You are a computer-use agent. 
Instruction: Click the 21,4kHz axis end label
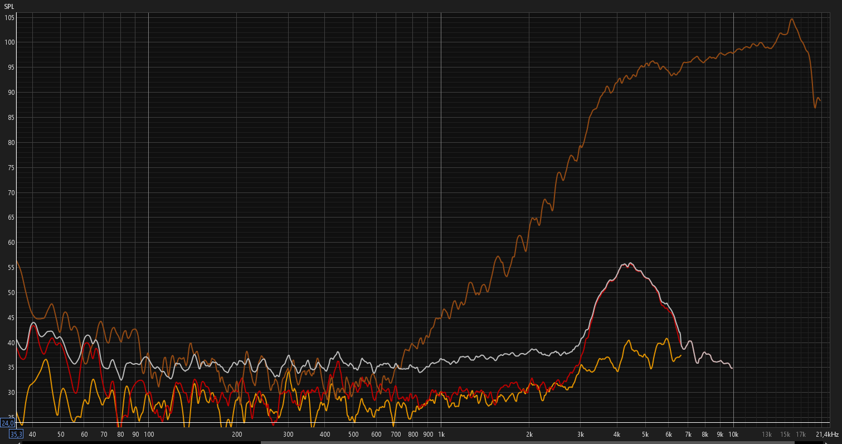828,434
